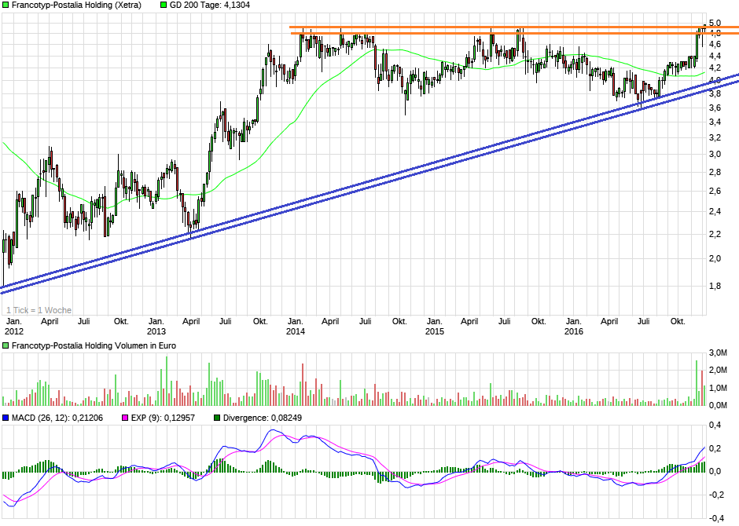Select the 'GD 200 Tage: 4,1304' label

(x=210, y=5)
